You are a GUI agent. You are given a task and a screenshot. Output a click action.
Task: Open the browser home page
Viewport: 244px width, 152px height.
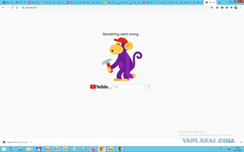pos(17,8)
